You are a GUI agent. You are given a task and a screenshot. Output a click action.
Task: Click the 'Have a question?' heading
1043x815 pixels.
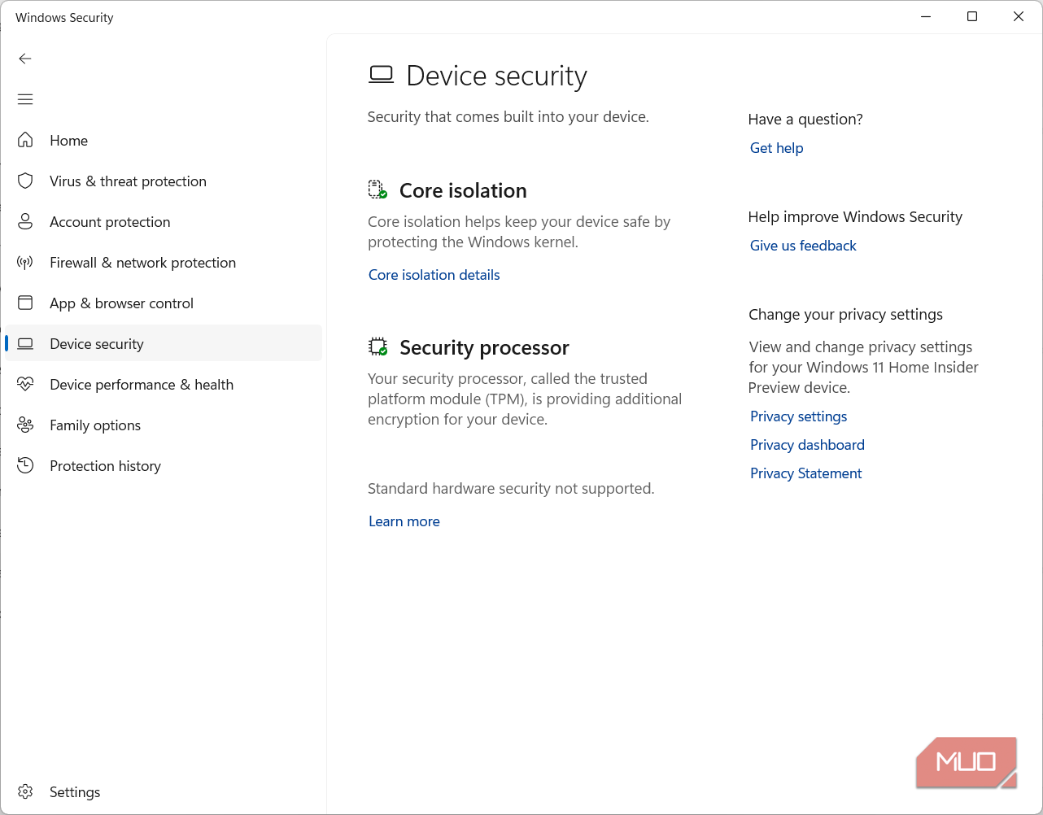[805, 120]
